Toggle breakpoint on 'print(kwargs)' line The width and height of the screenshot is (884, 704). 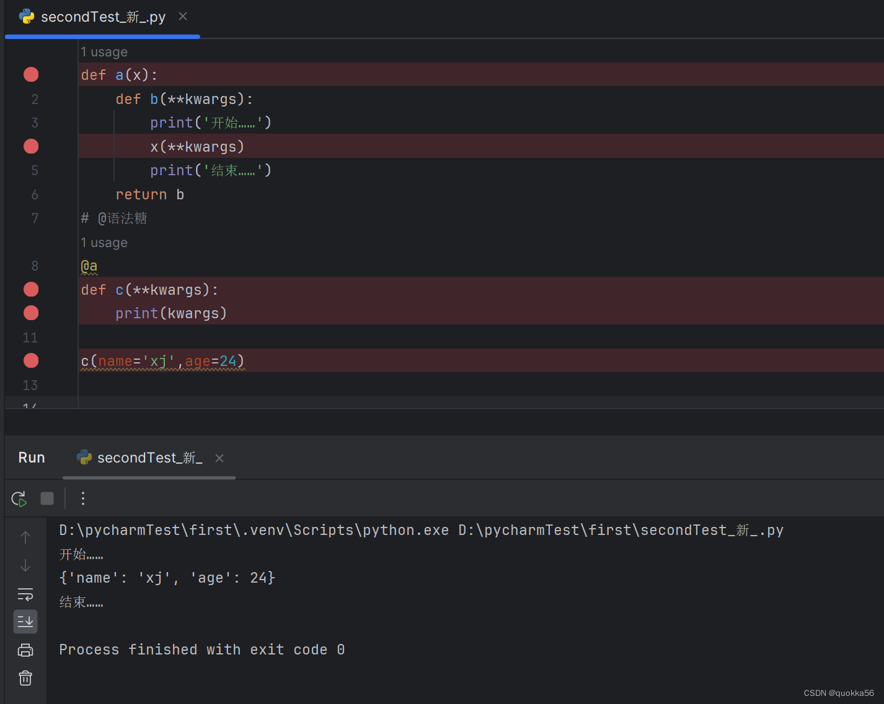tap(31, 313)
